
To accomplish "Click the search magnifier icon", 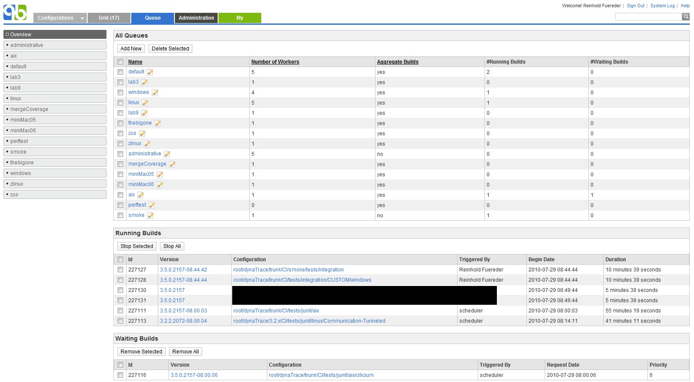I will click(686, 17).
